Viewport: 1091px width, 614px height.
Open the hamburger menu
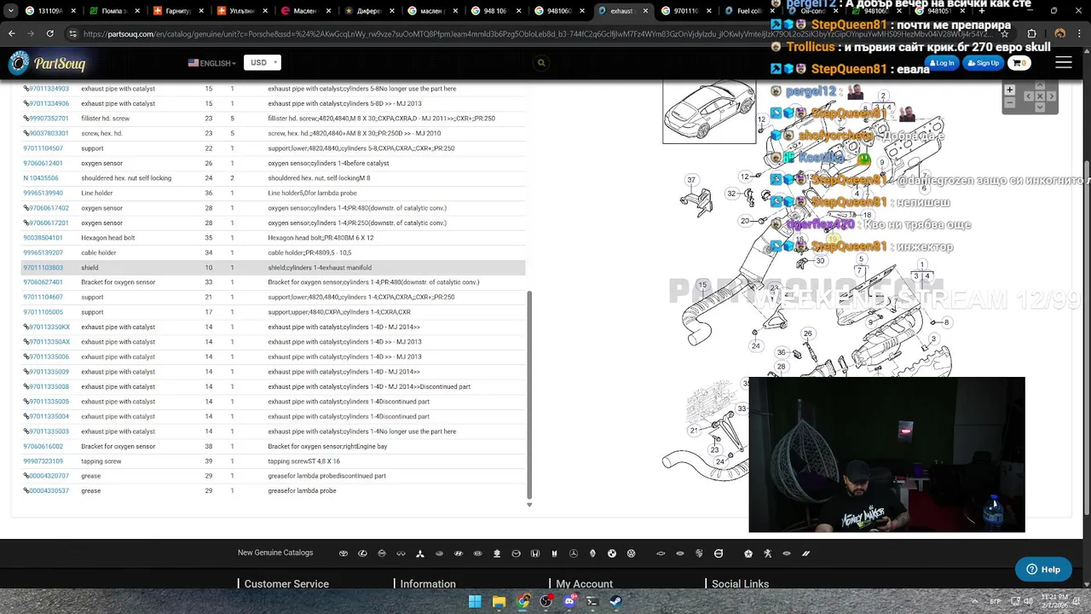(1064, 63)
